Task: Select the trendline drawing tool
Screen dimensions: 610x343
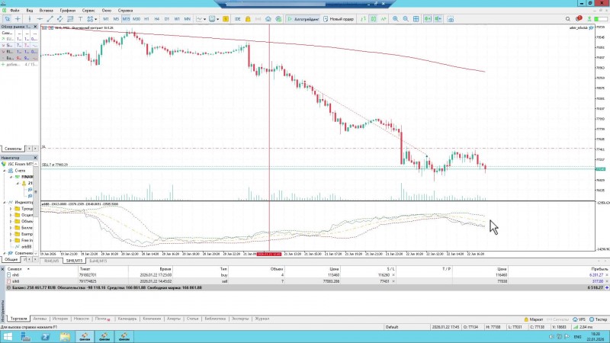Action: [50, 18]
